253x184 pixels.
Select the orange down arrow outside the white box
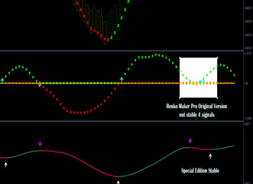coord(40,84)
